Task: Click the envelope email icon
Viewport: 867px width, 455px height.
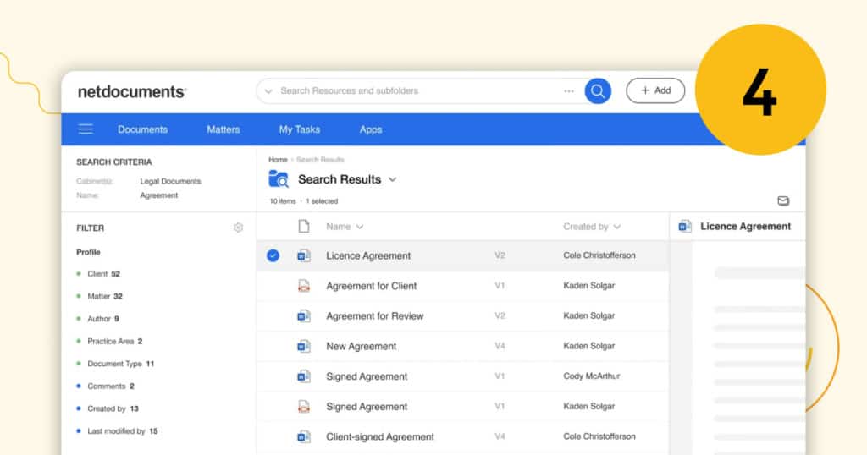Action: (x=783, y=201)
